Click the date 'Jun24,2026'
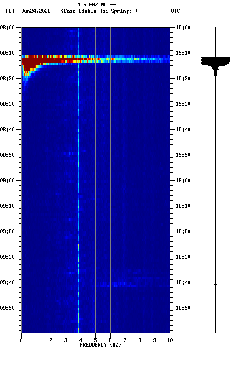The width and height of the screenshot is (234, 367). coord(36,11)
